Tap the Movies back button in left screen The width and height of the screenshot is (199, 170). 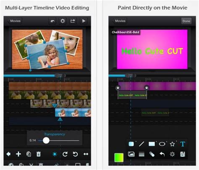coord(15,21)
